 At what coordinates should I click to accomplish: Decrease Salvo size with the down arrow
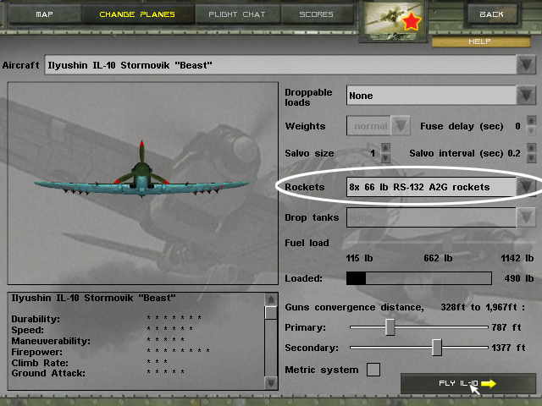(385, 158)
